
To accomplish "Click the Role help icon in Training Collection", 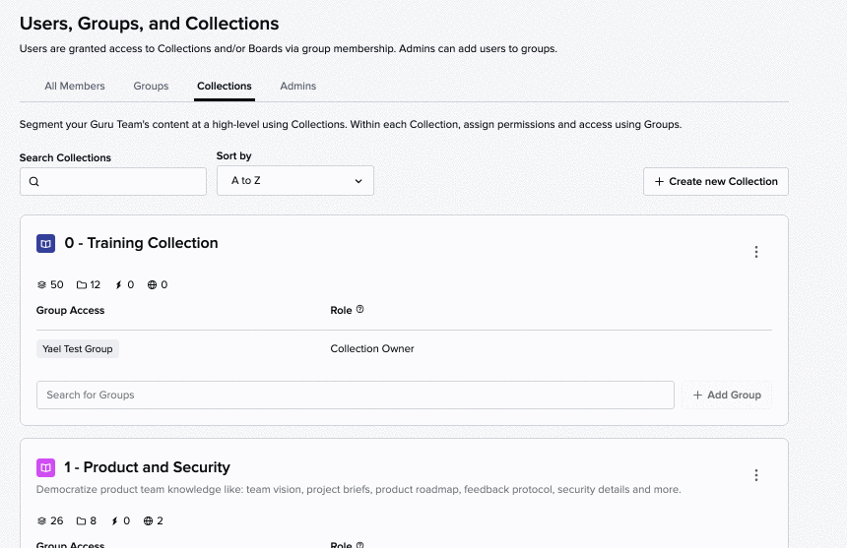I will point(359,309).
